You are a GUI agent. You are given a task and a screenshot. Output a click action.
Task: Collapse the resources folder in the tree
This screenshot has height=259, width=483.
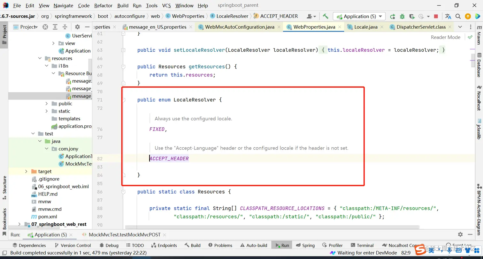40,58
